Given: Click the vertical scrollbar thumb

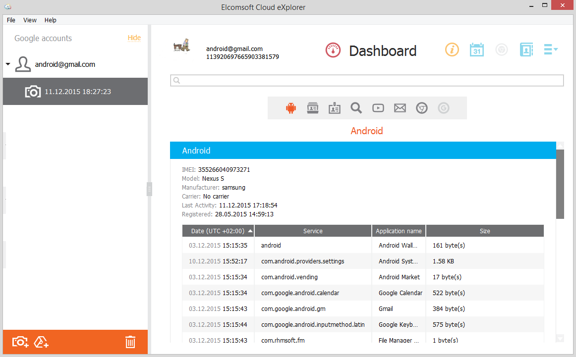Looking at the screenshot, I should pos(560,184).
